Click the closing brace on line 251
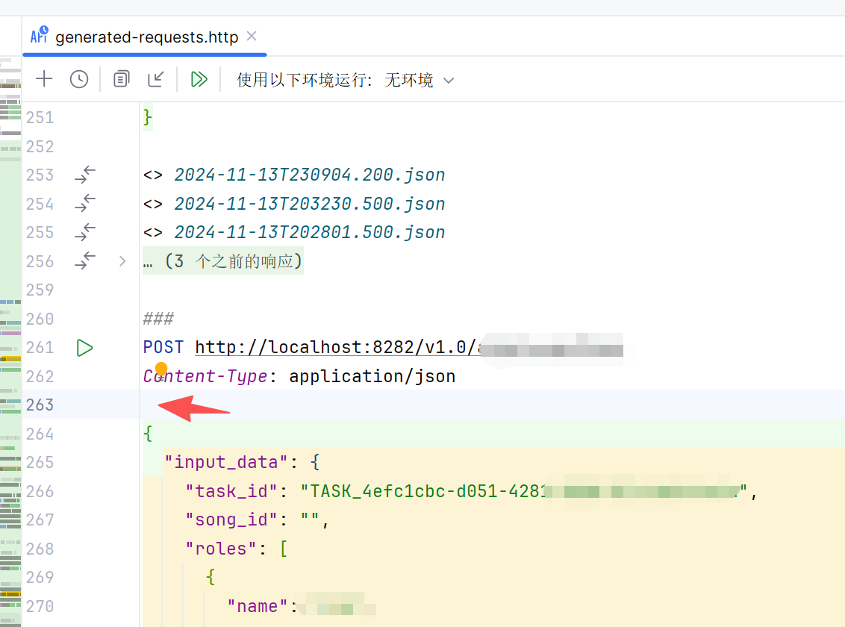845x627 pixels. 148,117
